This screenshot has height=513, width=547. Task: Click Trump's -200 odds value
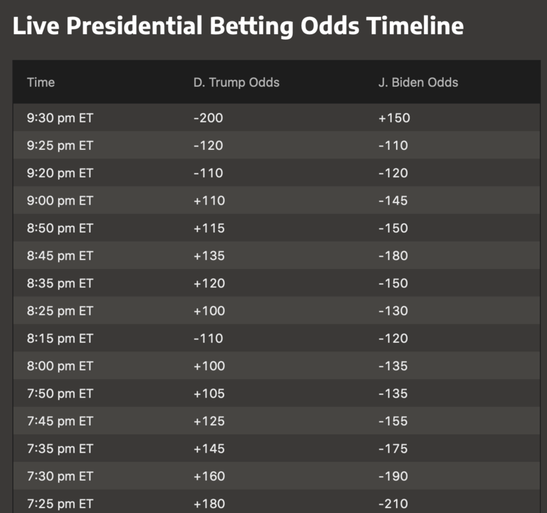click(x=208, y=118)
